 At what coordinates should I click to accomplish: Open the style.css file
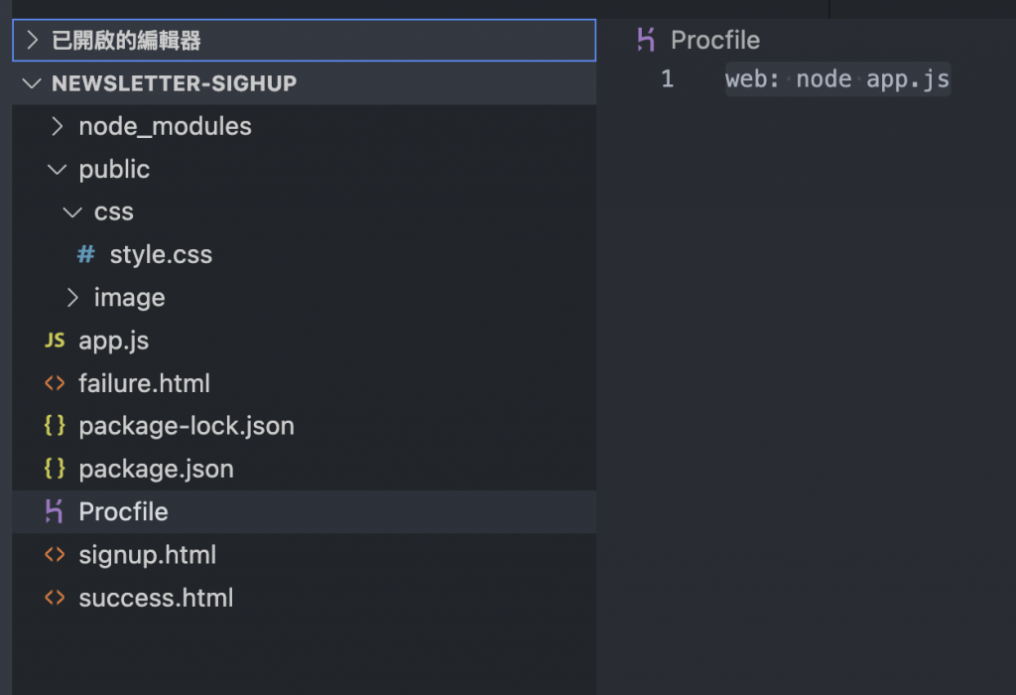[x=161, y=255]
